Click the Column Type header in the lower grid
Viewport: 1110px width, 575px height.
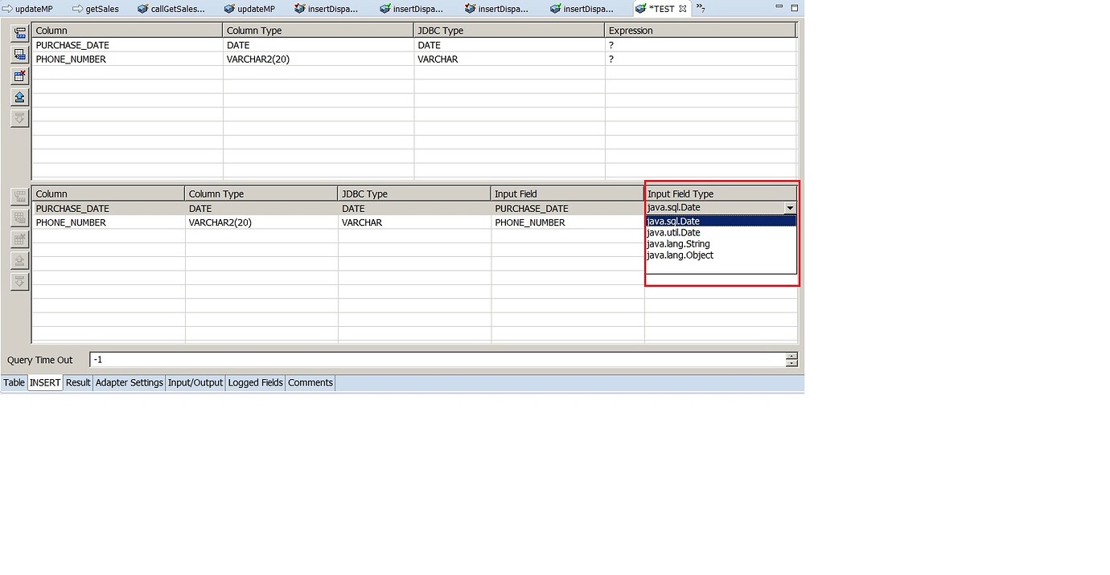[261, 194]
